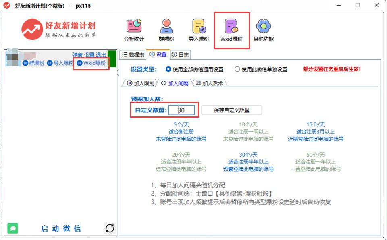Click note line 每日加人间隔会随机分配
387x240 pixels.
click(188, 185)
